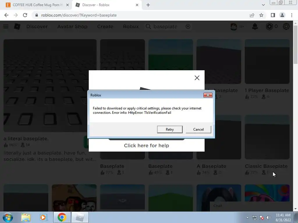The height and width of the screenshot is (223, 298).
Task: Switch to Chrome in the taskbar
Action: tap(62, 217)
